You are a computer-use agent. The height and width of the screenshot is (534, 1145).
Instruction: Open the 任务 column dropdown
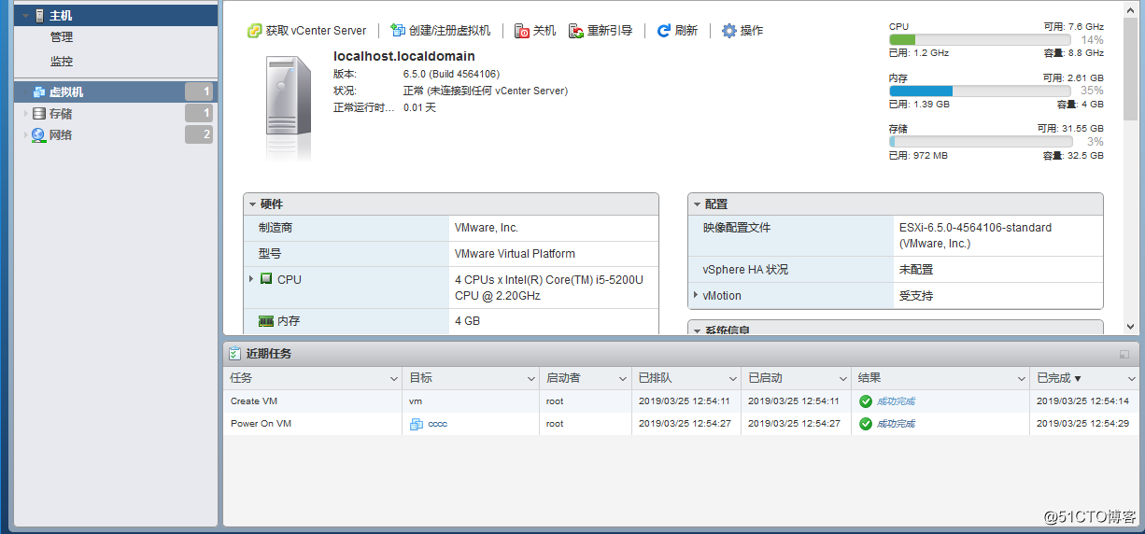click(393, 379)
